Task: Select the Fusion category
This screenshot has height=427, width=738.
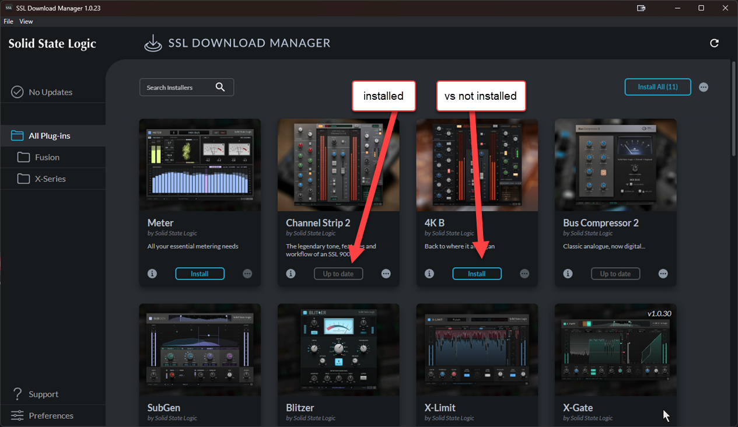Action: tap(53, 157)
